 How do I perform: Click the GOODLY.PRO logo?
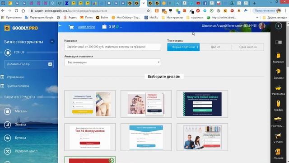(21, 28)
